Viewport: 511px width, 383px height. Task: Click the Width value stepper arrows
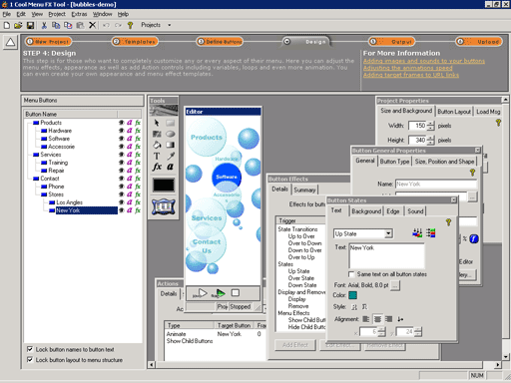click(431, 126)
